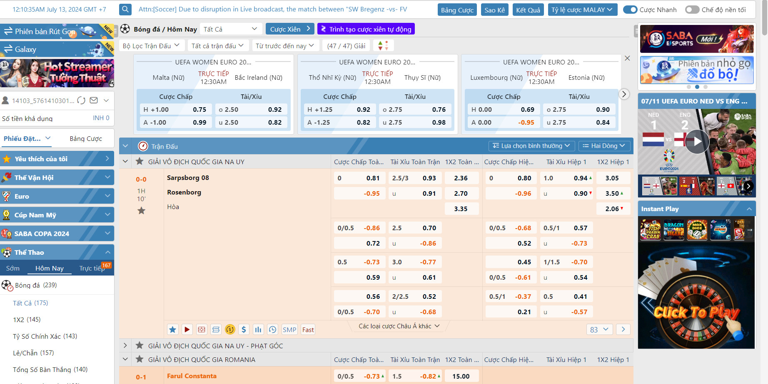
Task: Open the account messages envelope
Action: pos(94,101)
